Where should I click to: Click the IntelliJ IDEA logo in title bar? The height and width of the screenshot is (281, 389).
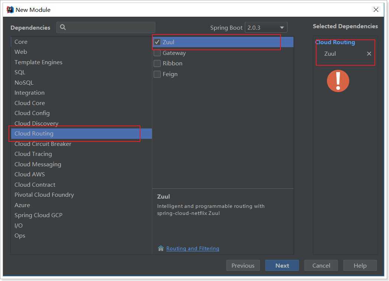(x=10, y=10)
